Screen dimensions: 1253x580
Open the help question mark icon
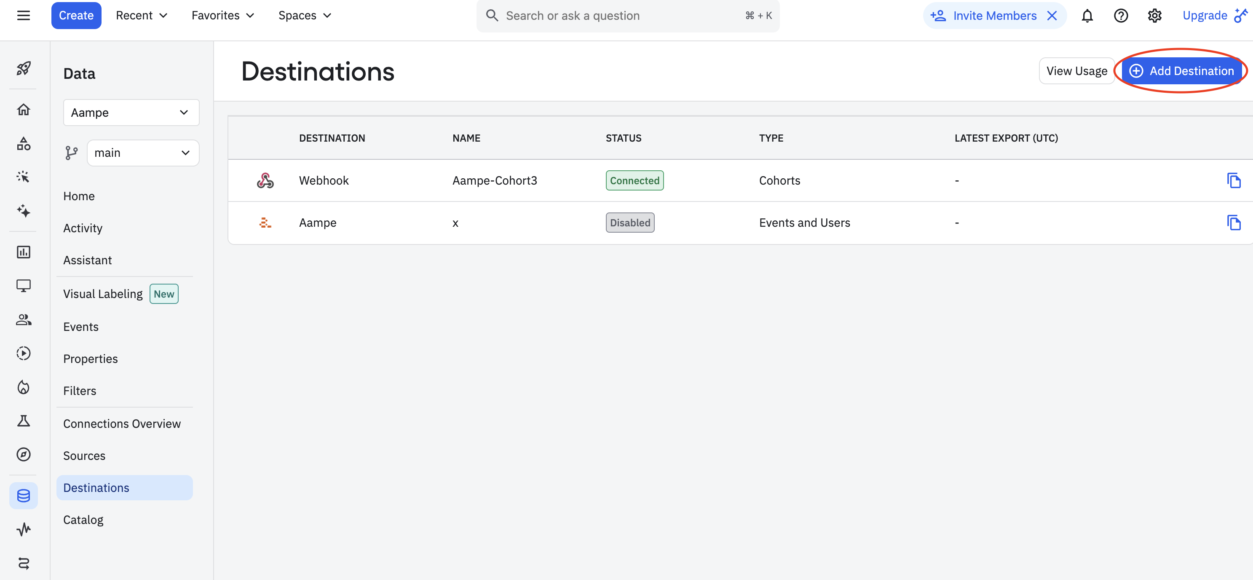tap(1121, 16)
